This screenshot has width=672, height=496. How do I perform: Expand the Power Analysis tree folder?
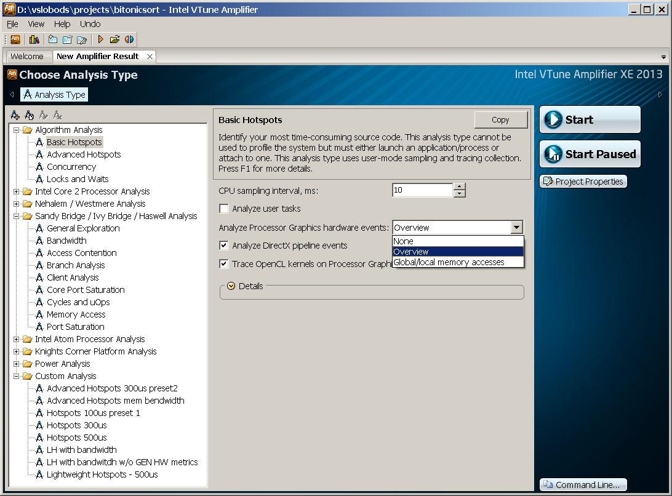[17, 364]
